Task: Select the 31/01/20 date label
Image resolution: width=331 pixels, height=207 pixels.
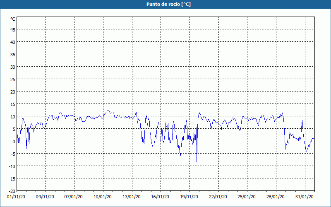Action: (304, 197)
